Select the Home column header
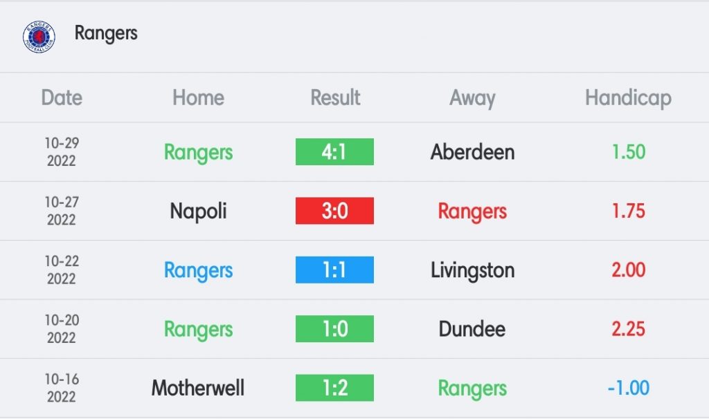 click(199, 97)
